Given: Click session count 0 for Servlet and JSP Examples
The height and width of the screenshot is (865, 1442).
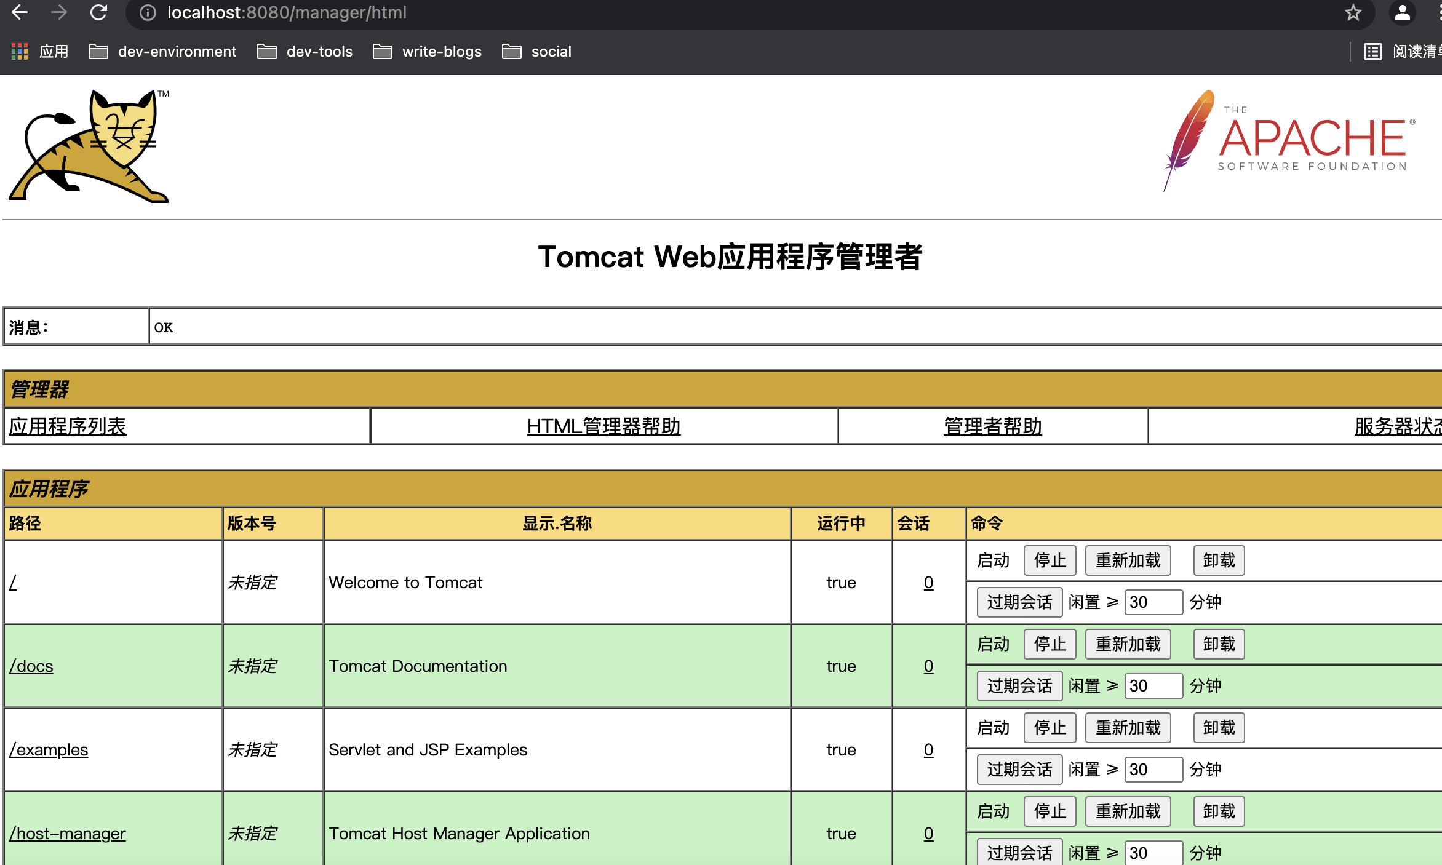Looking at the screenshot, I should tap(928, 749).
